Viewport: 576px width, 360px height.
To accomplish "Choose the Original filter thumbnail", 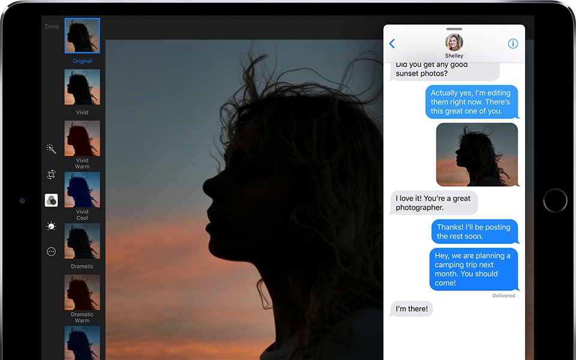I will coord(82,36).
